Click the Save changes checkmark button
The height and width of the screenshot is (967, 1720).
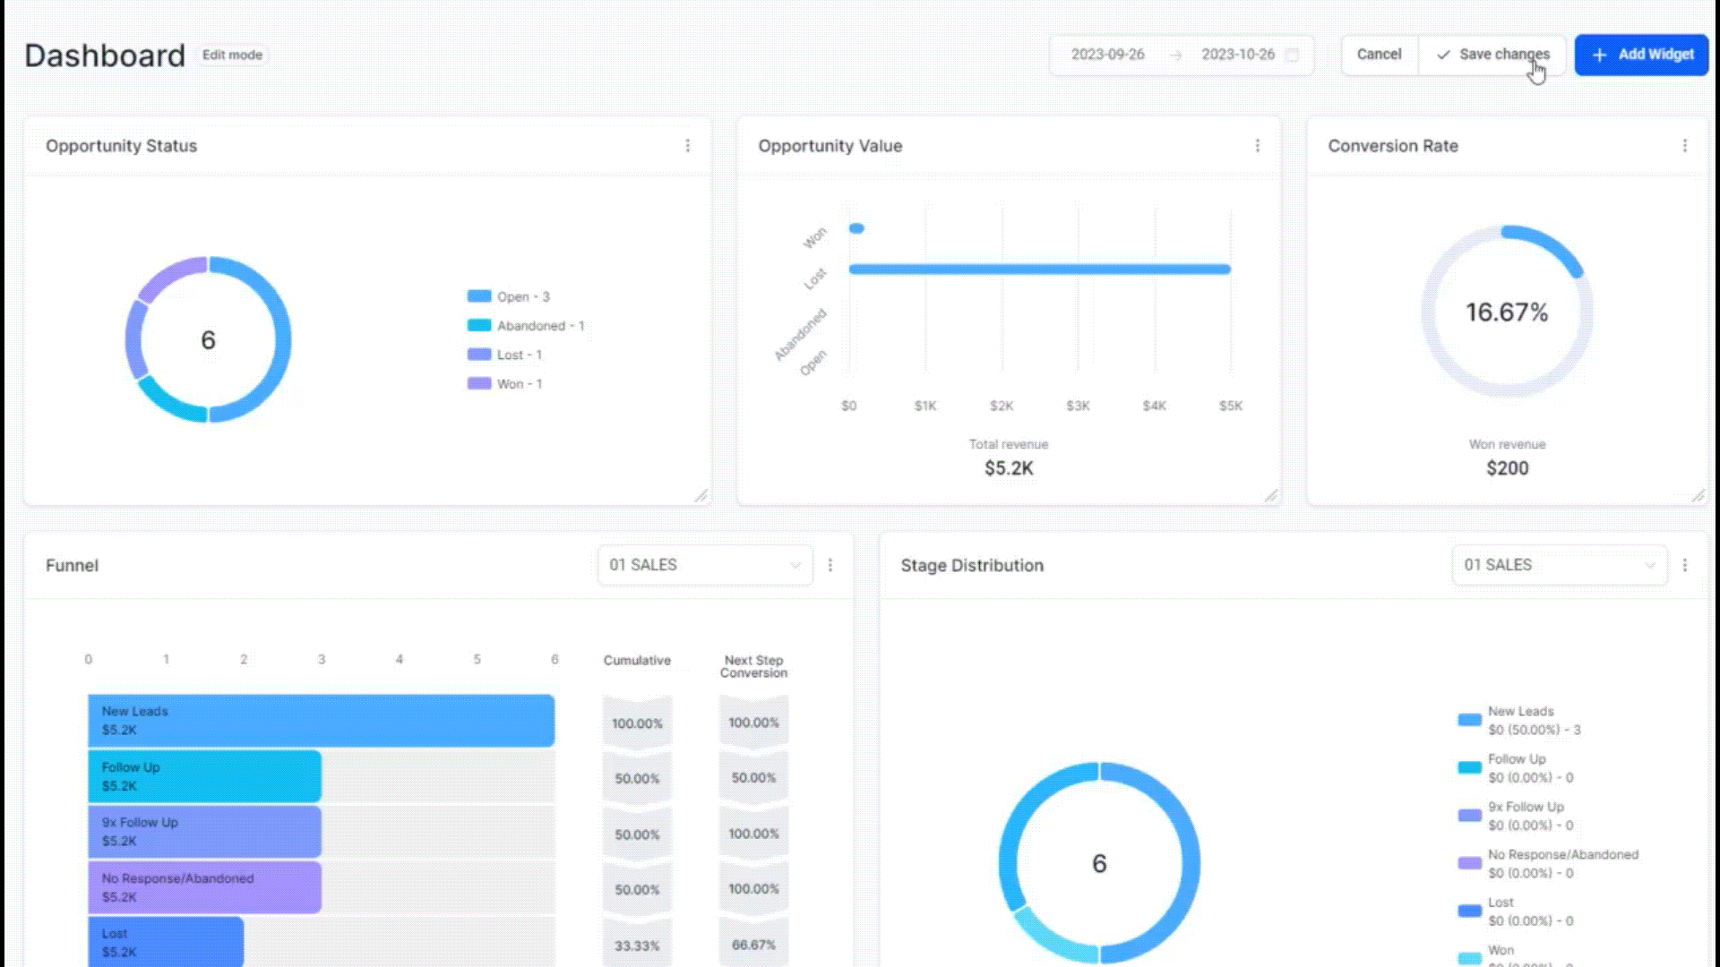pos(1493,55)
